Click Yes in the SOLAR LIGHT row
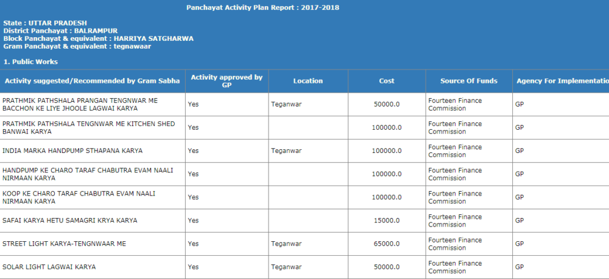The width and height of the screenshot is (609, 279). [193, 267]
